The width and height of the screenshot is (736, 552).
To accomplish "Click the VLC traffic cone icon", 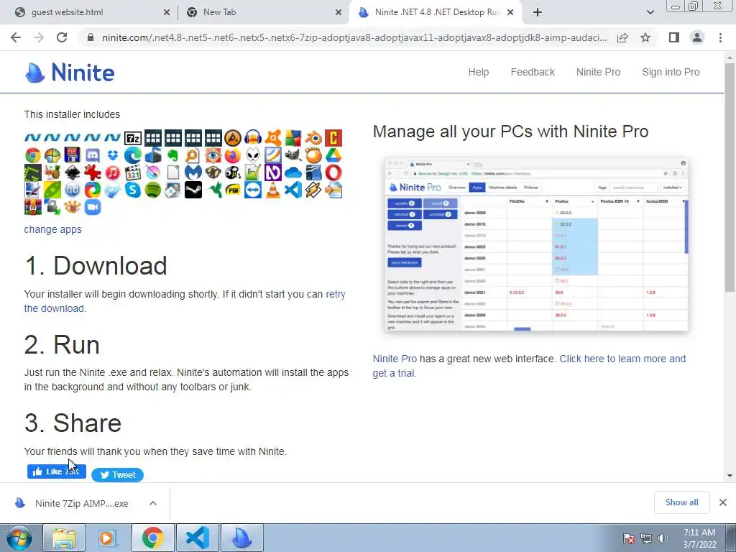I will [272, 190].
